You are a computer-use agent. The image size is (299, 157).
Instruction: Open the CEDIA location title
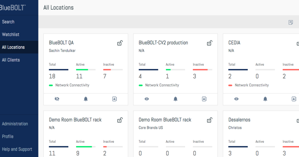point(234,43)
